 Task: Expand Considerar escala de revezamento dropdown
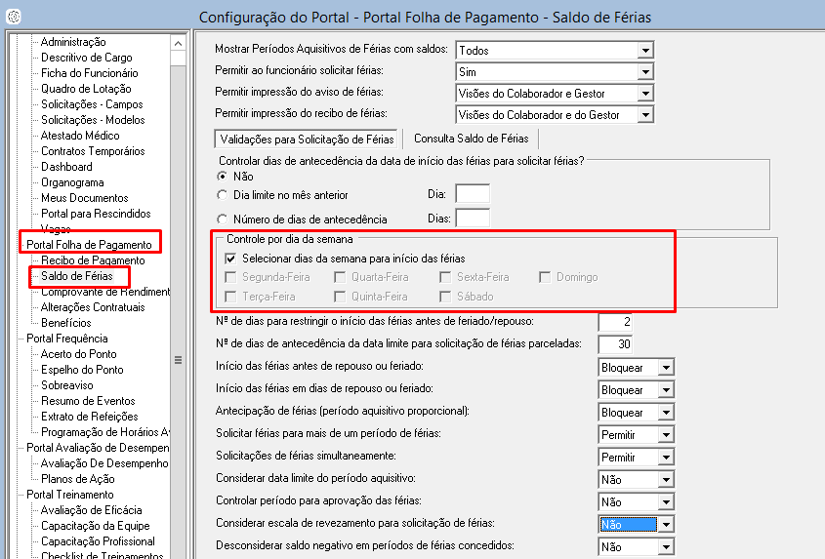pos(666,525)
